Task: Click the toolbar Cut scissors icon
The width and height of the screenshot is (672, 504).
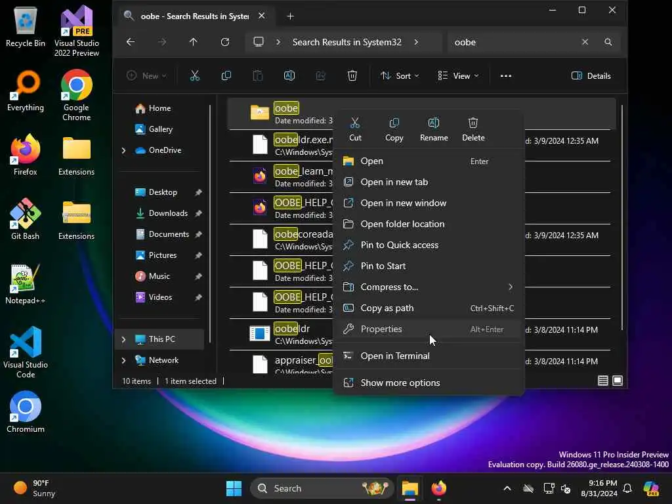Action: pyautogui.click(x=194, y=76)
